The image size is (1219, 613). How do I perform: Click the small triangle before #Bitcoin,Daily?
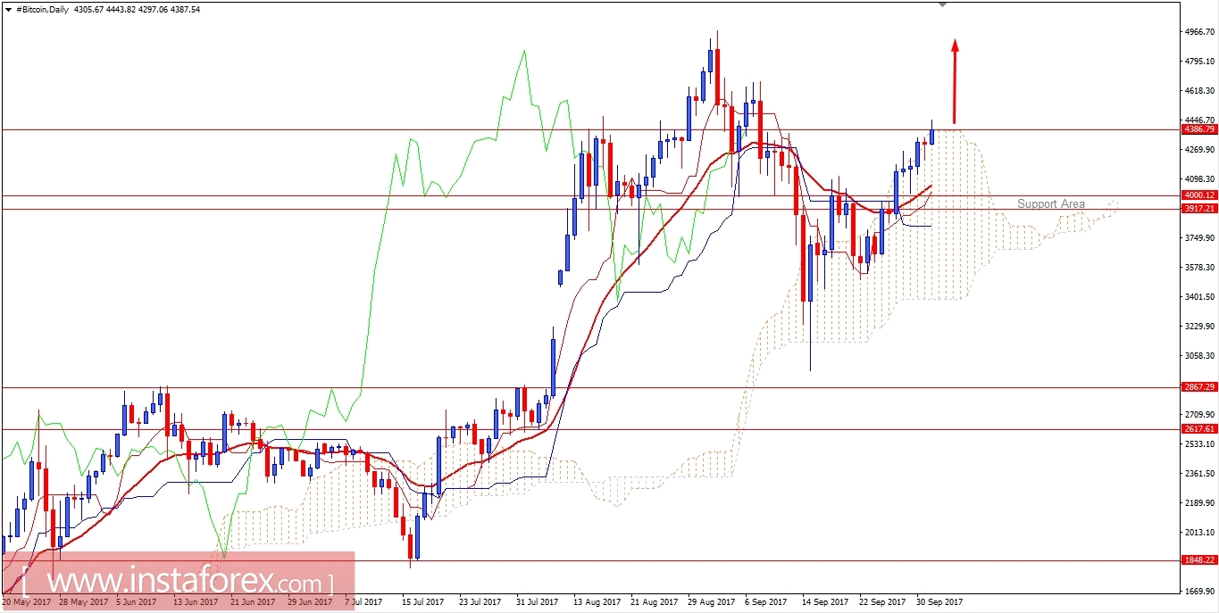(x=7, y=9)
